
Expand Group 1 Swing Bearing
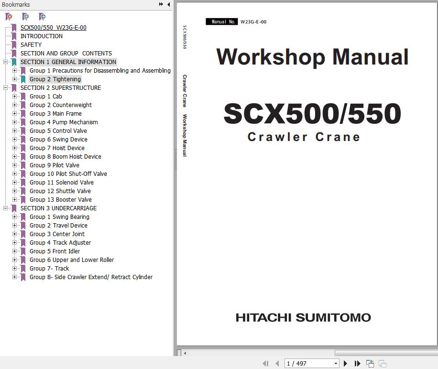(x=14, y=217)
